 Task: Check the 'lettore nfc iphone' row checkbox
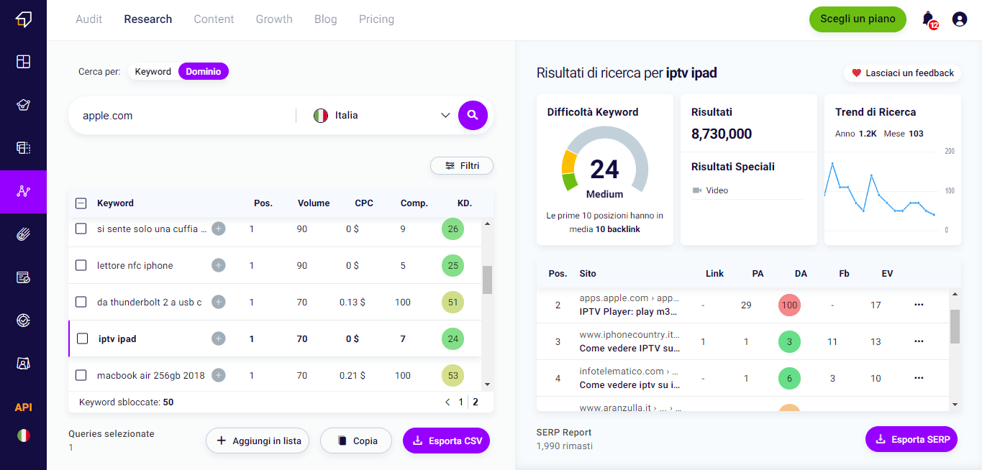point(81,265)
